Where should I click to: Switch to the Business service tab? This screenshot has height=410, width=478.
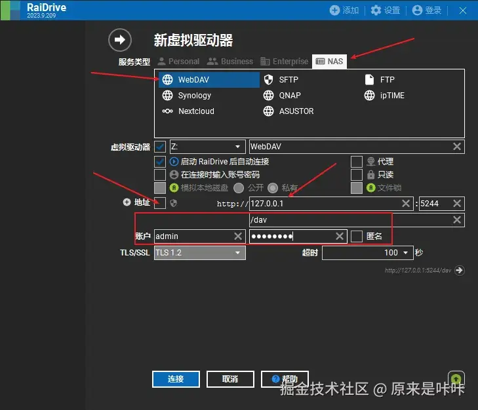click(230, 62)
